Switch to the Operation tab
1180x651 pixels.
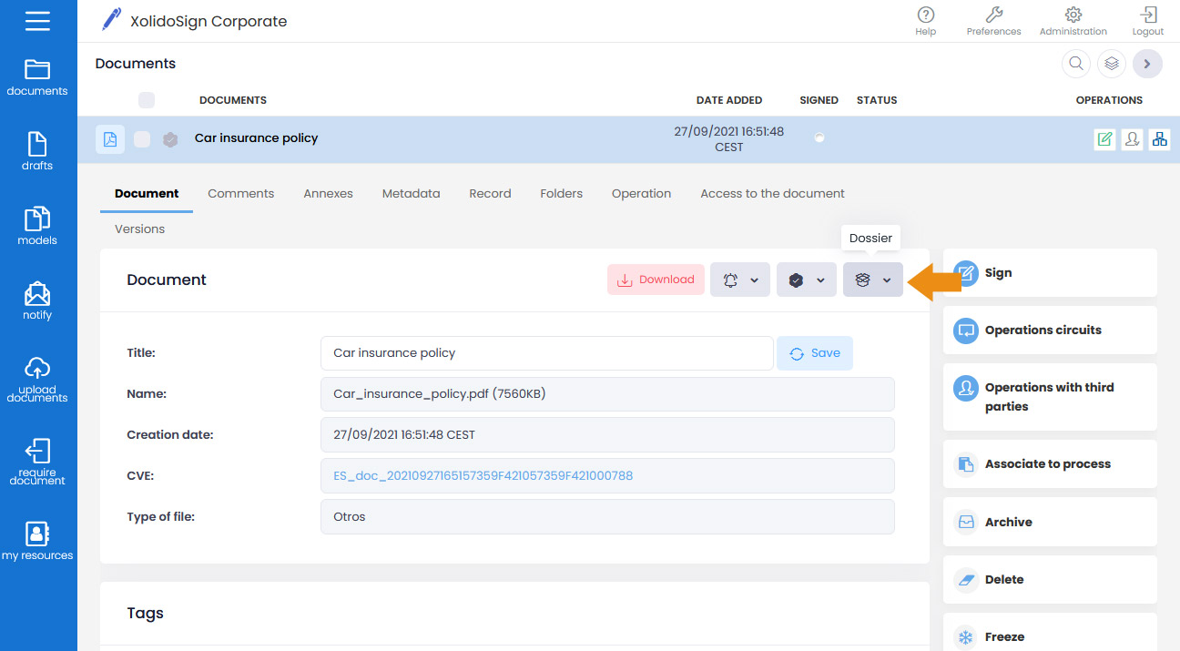click(x=641, y=193)
